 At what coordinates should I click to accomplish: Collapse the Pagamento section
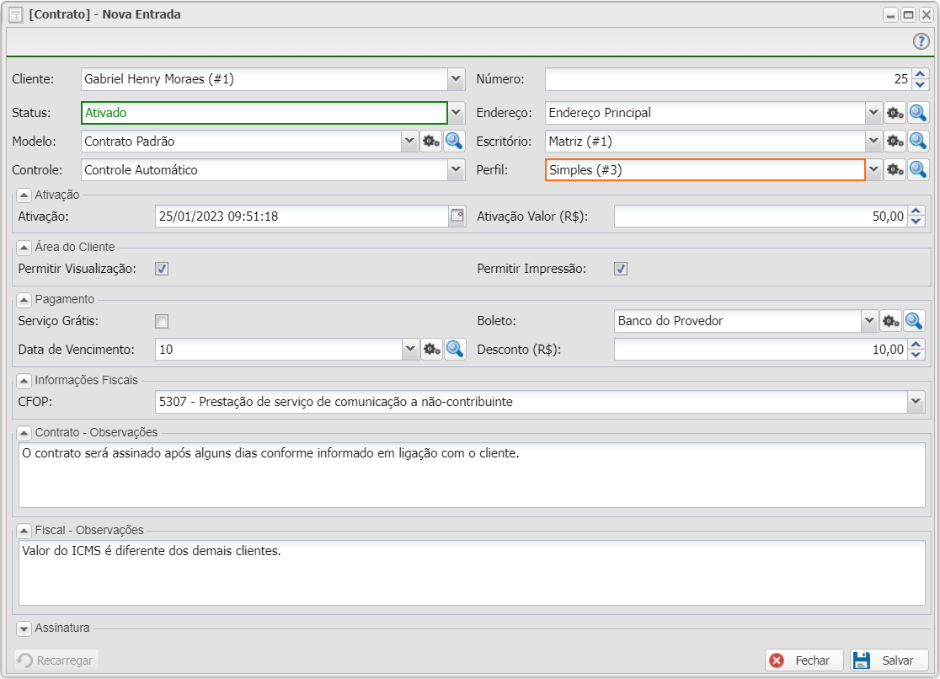[x=24, y=299]
